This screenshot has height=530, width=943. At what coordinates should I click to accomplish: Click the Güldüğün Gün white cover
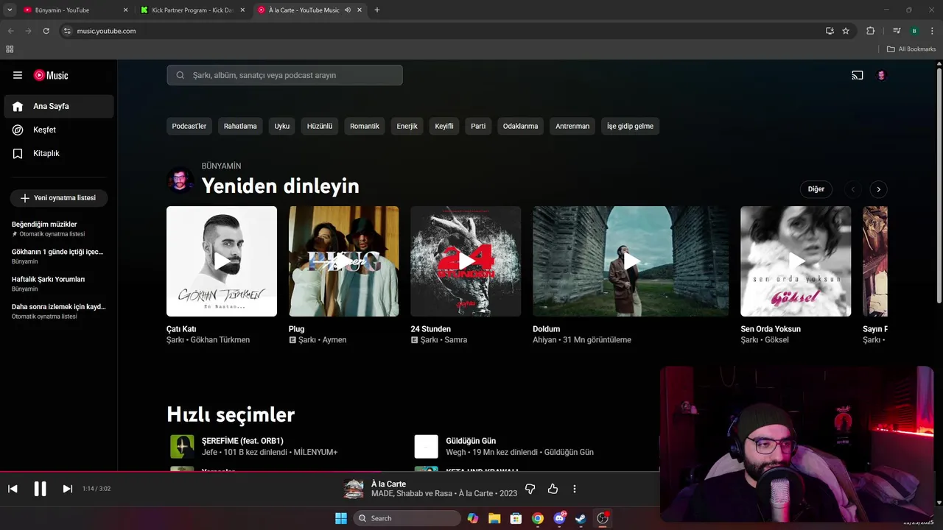(x=427, y=446)
